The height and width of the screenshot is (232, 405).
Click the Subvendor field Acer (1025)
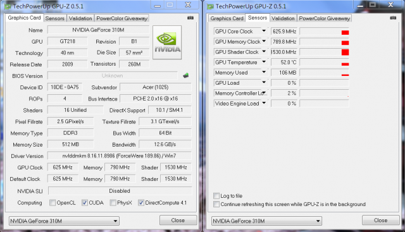click(156, 87)
